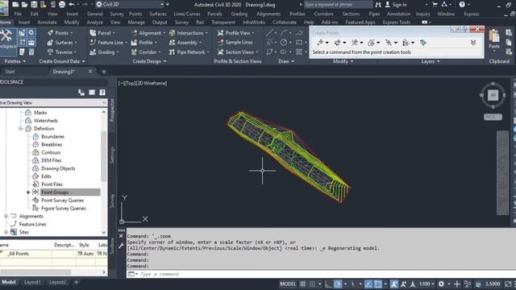
Task: Collapse the Definition tree node
Action: coord(21,129)
